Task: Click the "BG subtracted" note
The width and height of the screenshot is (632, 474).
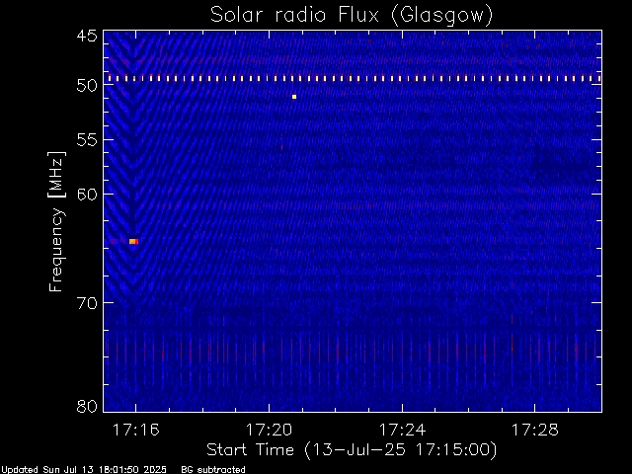Action: 213,470
